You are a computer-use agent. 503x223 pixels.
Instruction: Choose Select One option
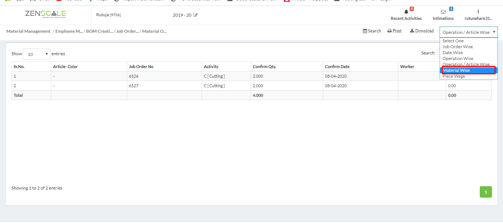(x=468, y=41)
